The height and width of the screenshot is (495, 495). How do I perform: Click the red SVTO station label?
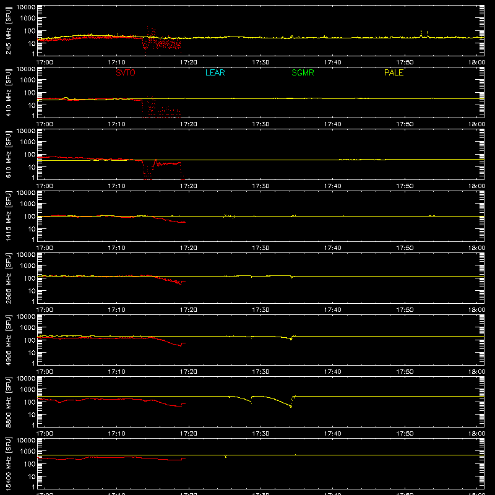point(126,72)
